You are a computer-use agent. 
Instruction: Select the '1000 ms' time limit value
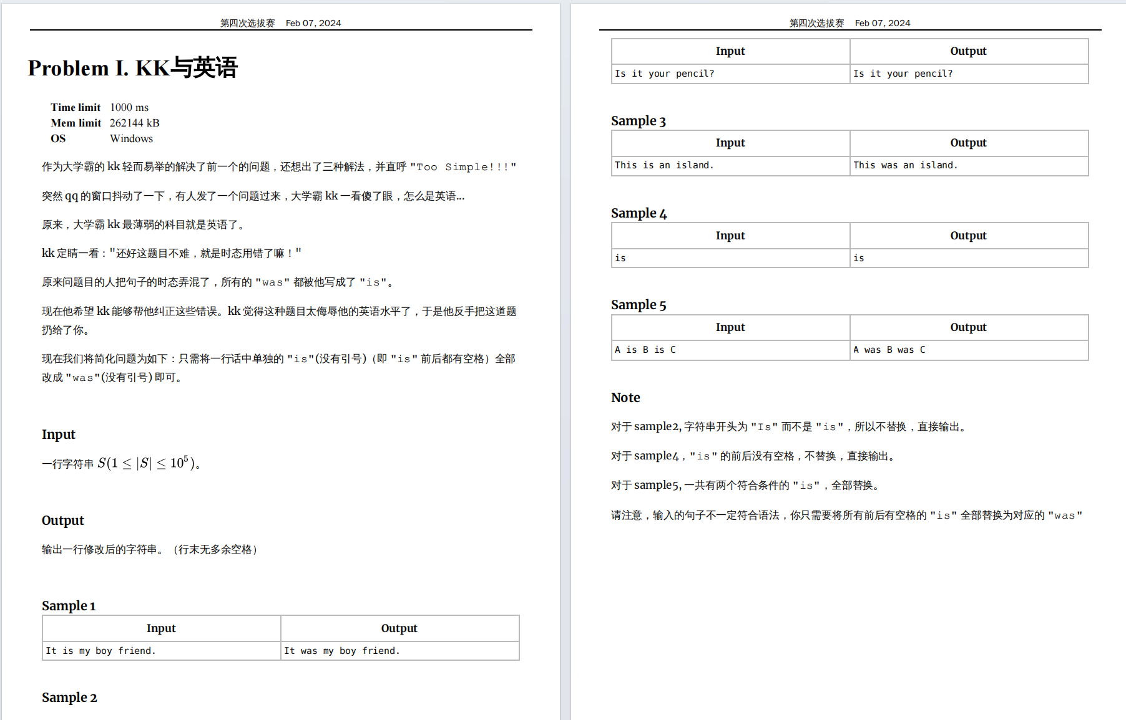coord(129,107)
